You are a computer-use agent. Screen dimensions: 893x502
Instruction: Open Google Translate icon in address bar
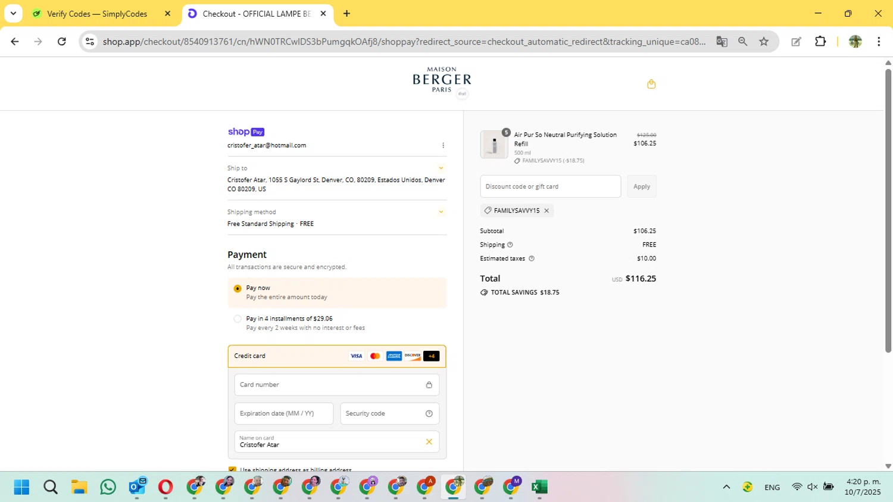click(722, 42)
